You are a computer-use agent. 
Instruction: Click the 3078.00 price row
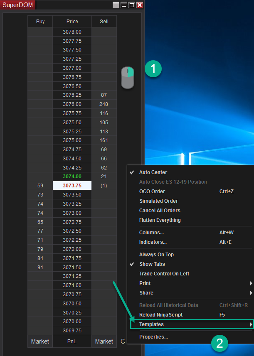point(72,32)
